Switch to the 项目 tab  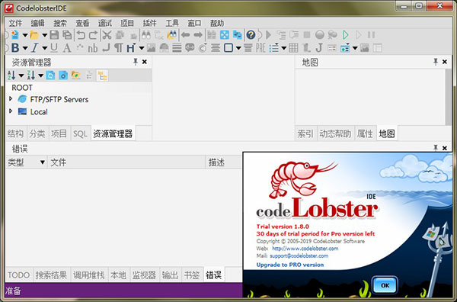59,133
